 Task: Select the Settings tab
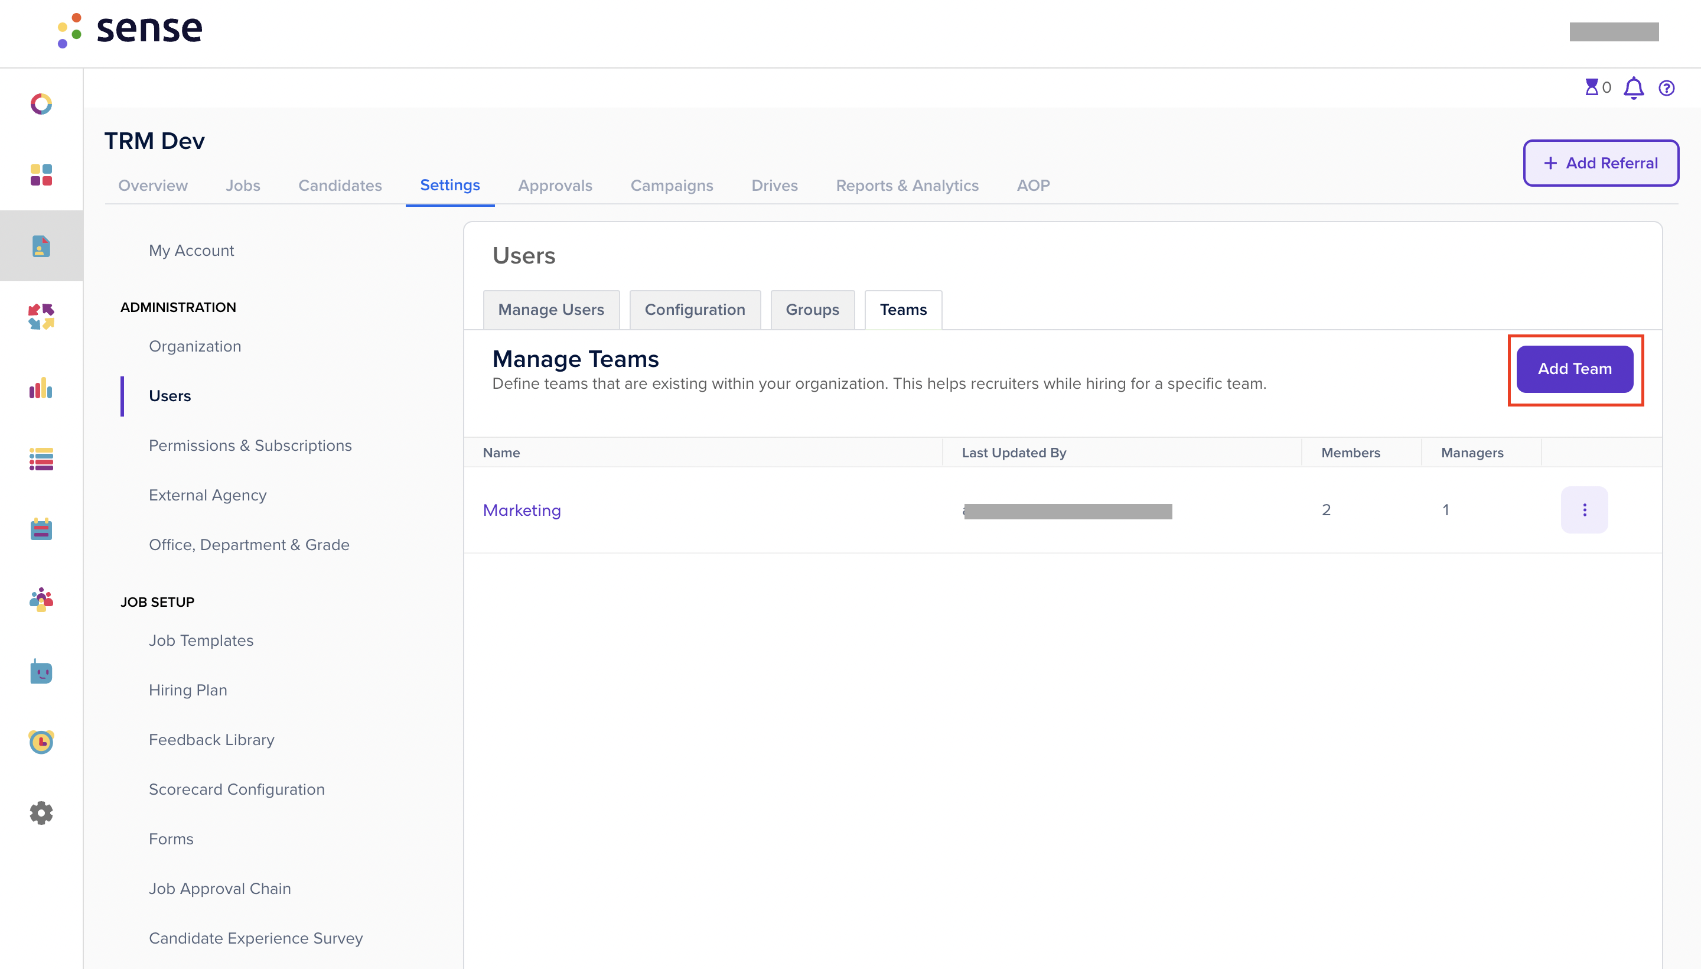[449, 185]
